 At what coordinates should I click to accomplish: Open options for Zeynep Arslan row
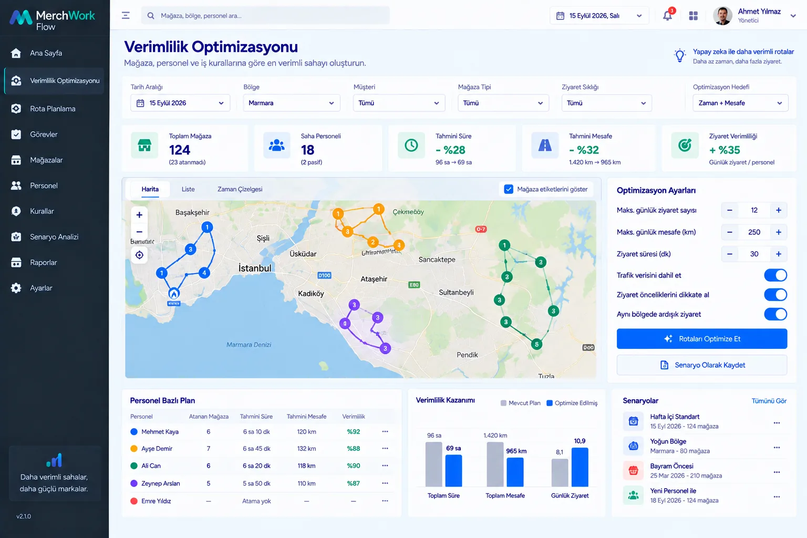pyautogui.click(x=385, y=483)
